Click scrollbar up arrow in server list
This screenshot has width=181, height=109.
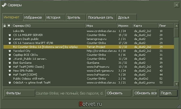[176, 26]
